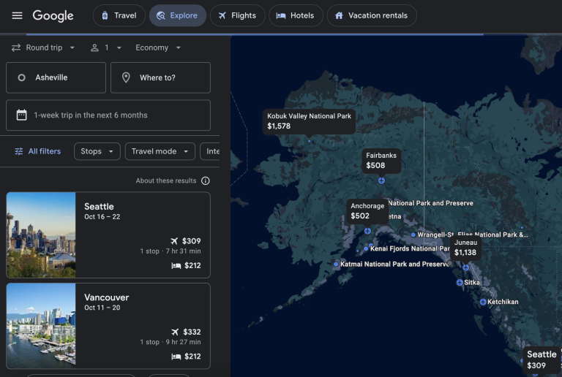
Task: Select the Seattle $309 map label
Action: pos(542,360)
